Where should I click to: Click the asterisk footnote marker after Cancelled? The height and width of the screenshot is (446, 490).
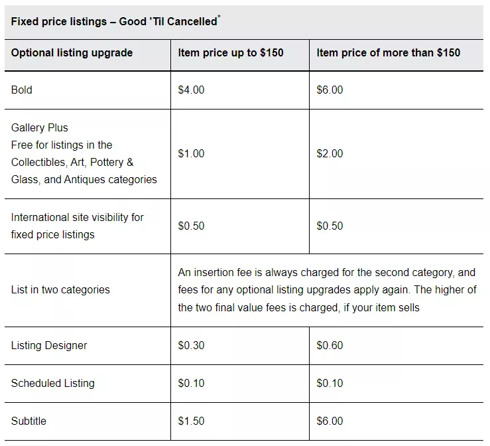coord(219,17)
